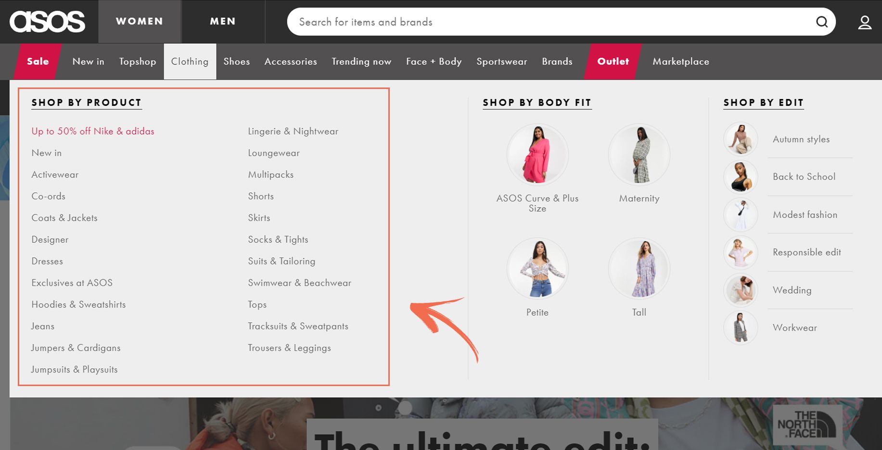Viewport: 882px width, 450px height.
Task: Open the Outlet menu item
Action: point(613,62)
